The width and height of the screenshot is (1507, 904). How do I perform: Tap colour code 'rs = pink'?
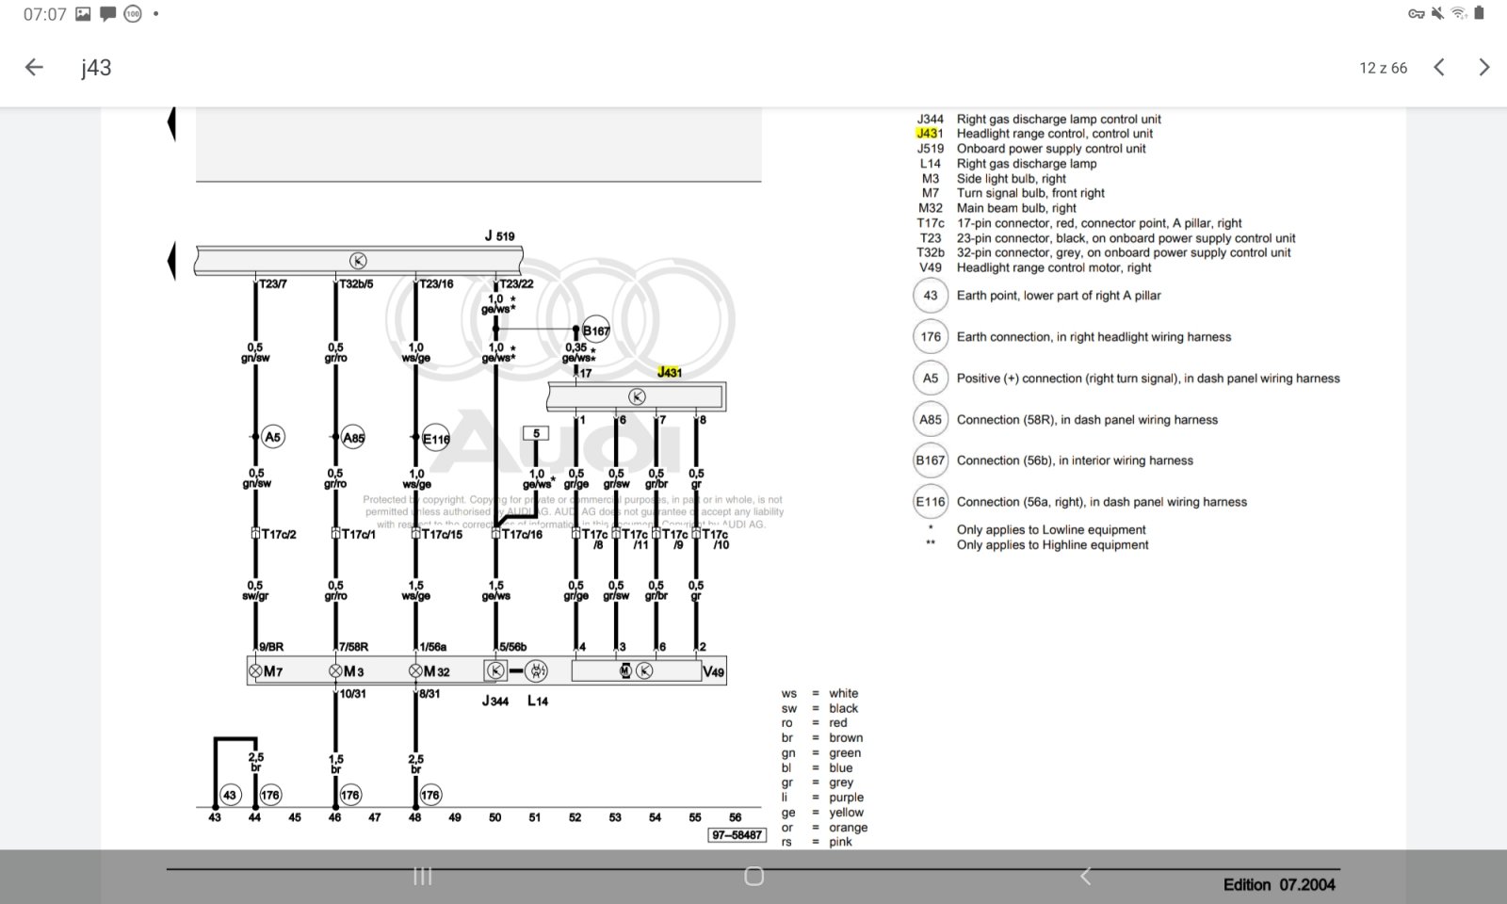point(817,842)
